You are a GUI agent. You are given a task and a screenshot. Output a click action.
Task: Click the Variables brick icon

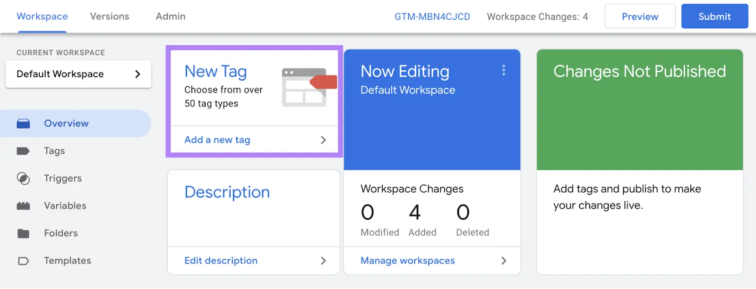[23, 206]
